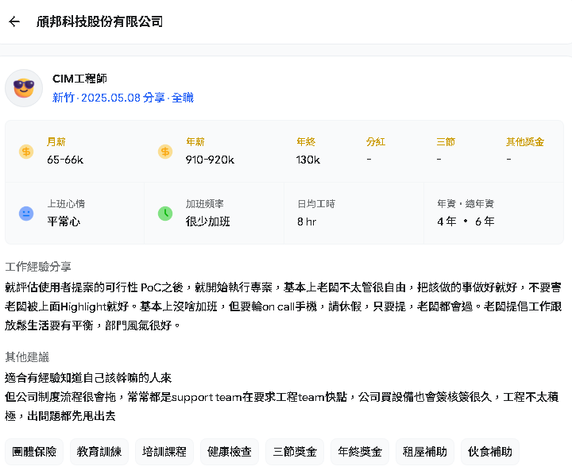Select the 培訓課程 benefit tag

click(164, 452)
